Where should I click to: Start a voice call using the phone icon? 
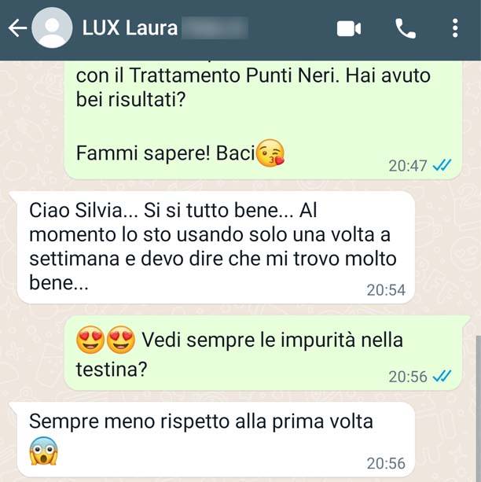[405, 28]
